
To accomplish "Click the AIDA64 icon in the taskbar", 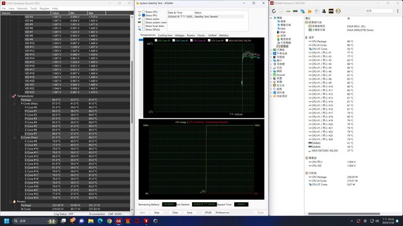I will click(118, 221).
